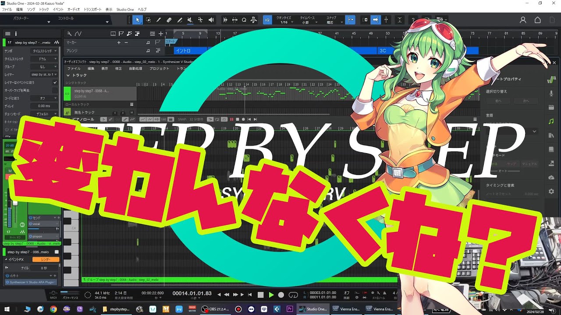Open ファイル menu in Synthesizer V window
The height and width of the screenshot is (315, 561).
point(74,69)
